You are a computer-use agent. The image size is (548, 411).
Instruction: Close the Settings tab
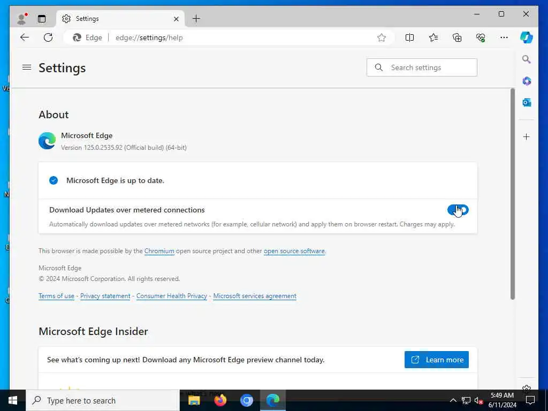point(176,19)
